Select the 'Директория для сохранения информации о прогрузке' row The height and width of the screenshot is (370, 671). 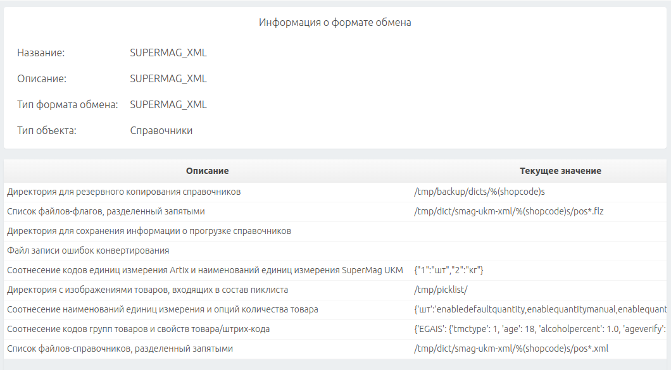pyautogui.click(x=335, y=231)
